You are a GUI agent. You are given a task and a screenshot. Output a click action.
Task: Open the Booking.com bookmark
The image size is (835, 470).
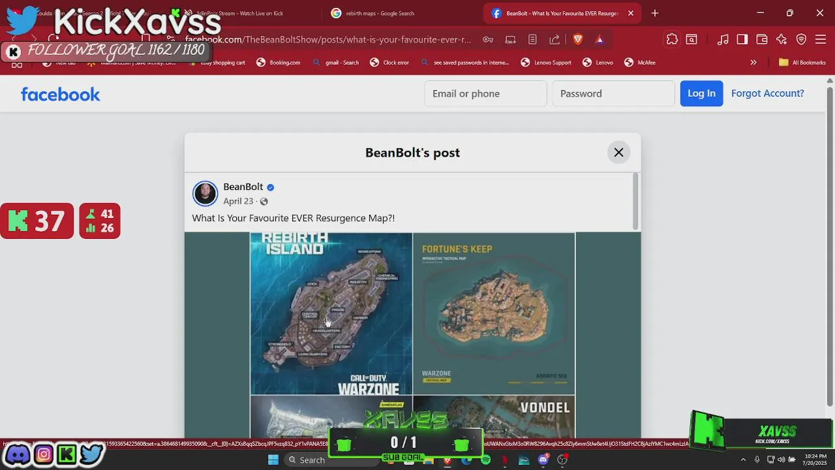click(279, 63)
